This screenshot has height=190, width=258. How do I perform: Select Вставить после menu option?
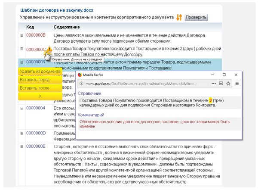[x=34, y=88]
